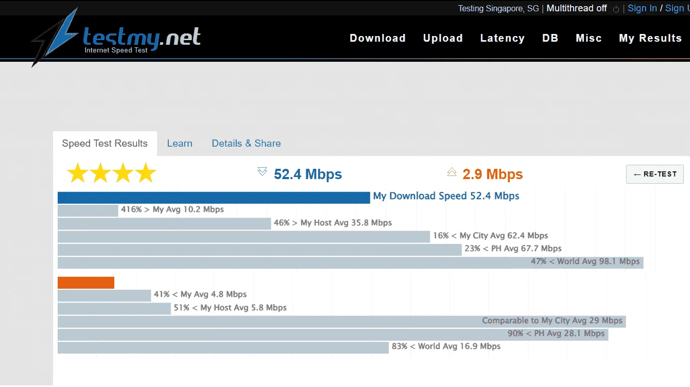Click the 41% < My Avg 4.8 Mbps label
Screen dimensions: 690x387
click(x=200, y=294)
